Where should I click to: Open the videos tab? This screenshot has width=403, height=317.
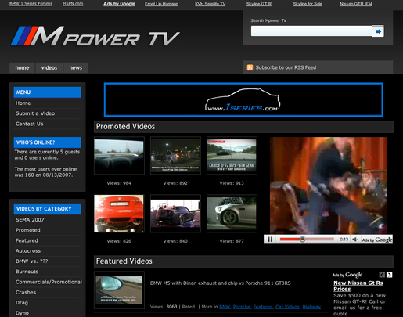(x=49, y=68)
